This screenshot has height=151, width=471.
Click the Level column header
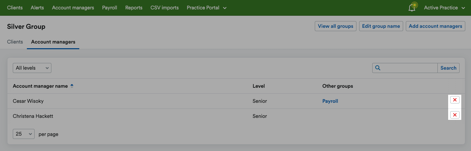click(x=259, y=86)
